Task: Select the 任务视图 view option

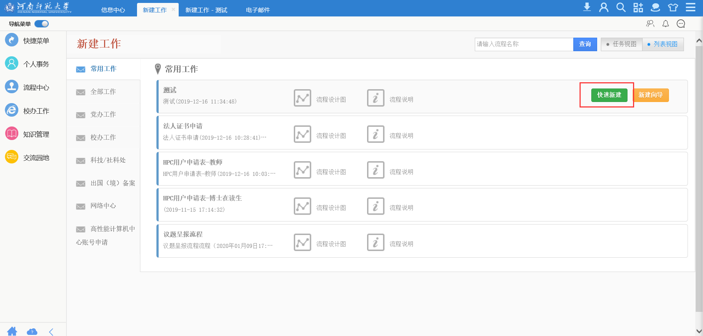Action: 621,44
